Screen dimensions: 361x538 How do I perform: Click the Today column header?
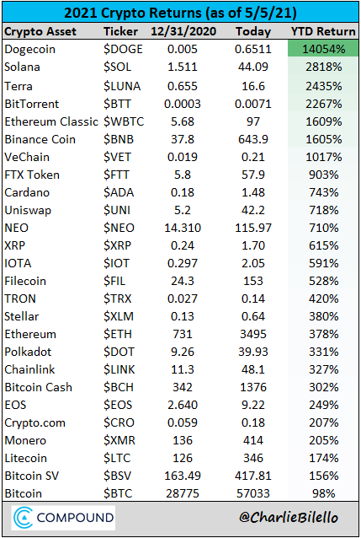(x=253, y=31)
